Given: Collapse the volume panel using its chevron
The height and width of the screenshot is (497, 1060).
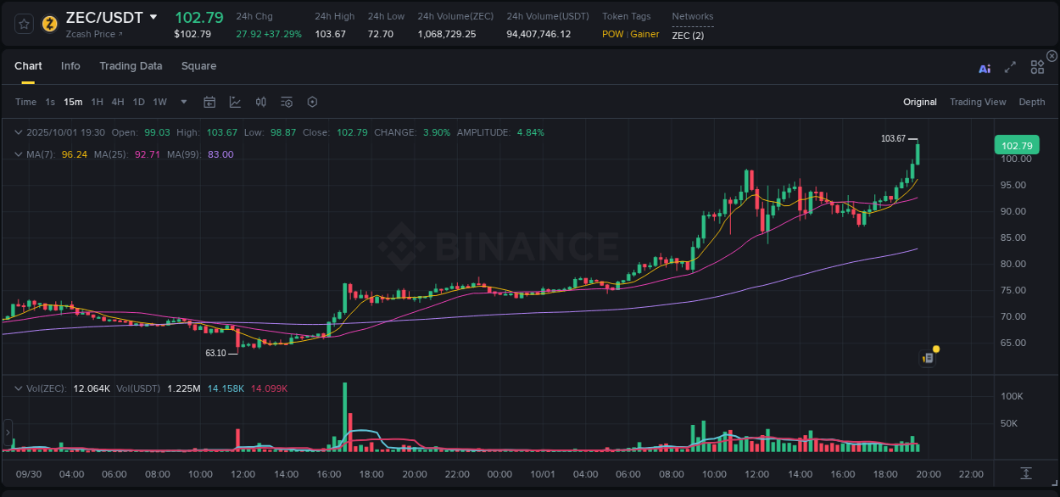Looking at the screenshot, I should coord(19,388).
